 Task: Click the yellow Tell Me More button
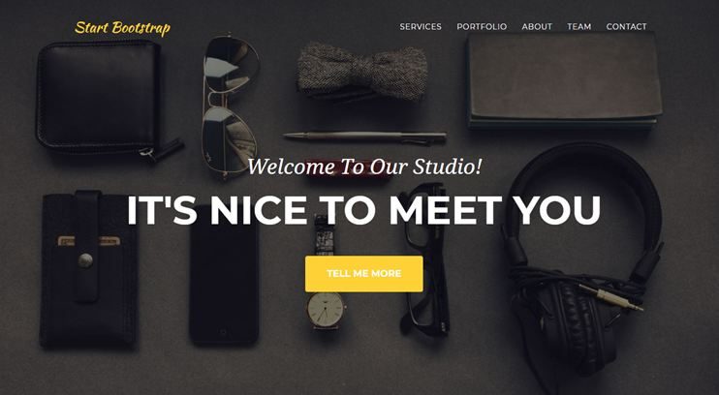[364, 274]
